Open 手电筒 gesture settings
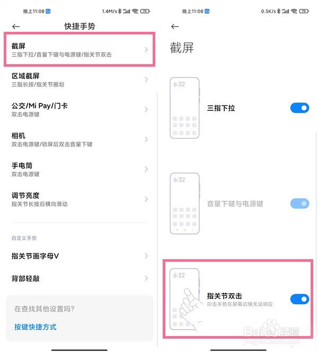318x353 pixels. click(79, 169)
